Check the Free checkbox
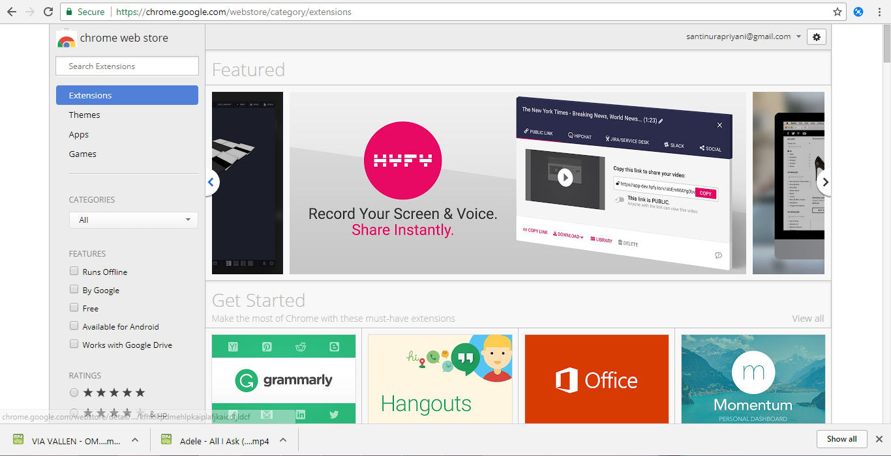Image resolution: width=891 pixels, height=456 pixels. [74, 307]
